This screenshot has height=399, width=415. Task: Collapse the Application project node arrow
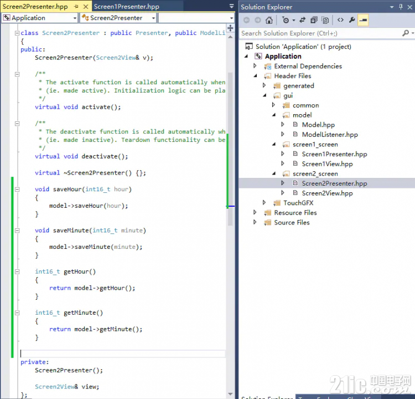click(x=246, y=56)
